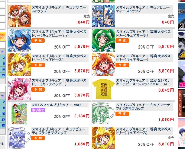Click the green Cure March mug image
Screen dimensions: 185x149
pyautogui.click(x=103, y=113)
